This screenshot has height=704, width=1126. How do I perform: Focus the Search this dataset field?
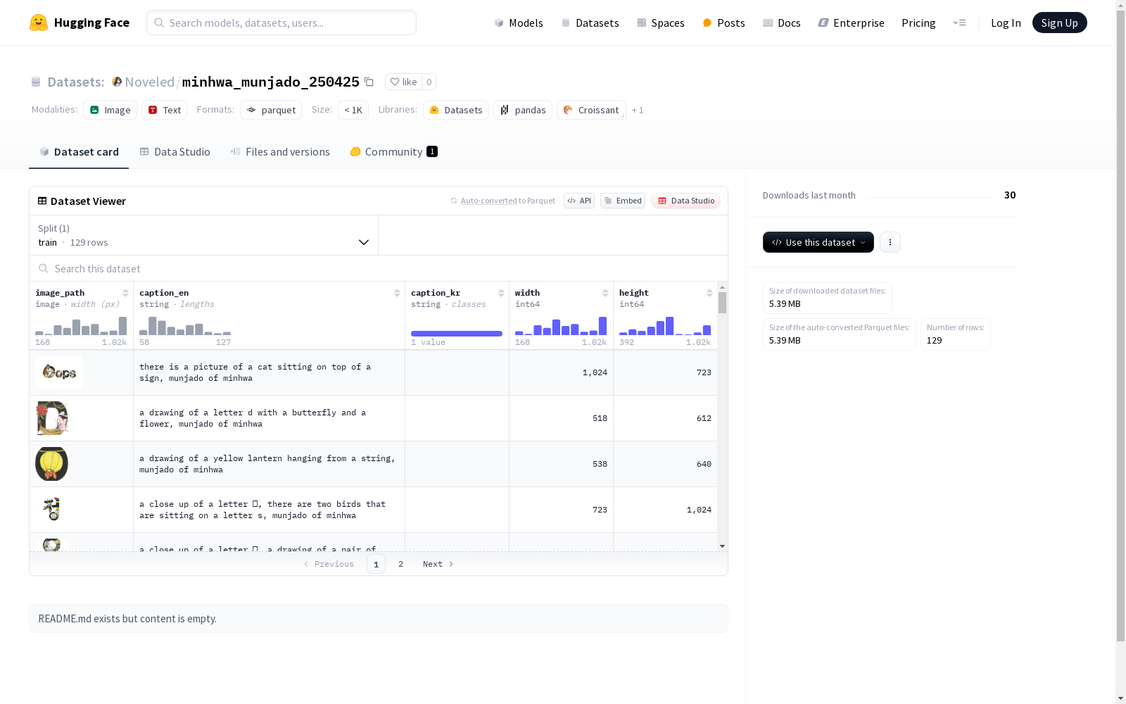click(379, 268)
